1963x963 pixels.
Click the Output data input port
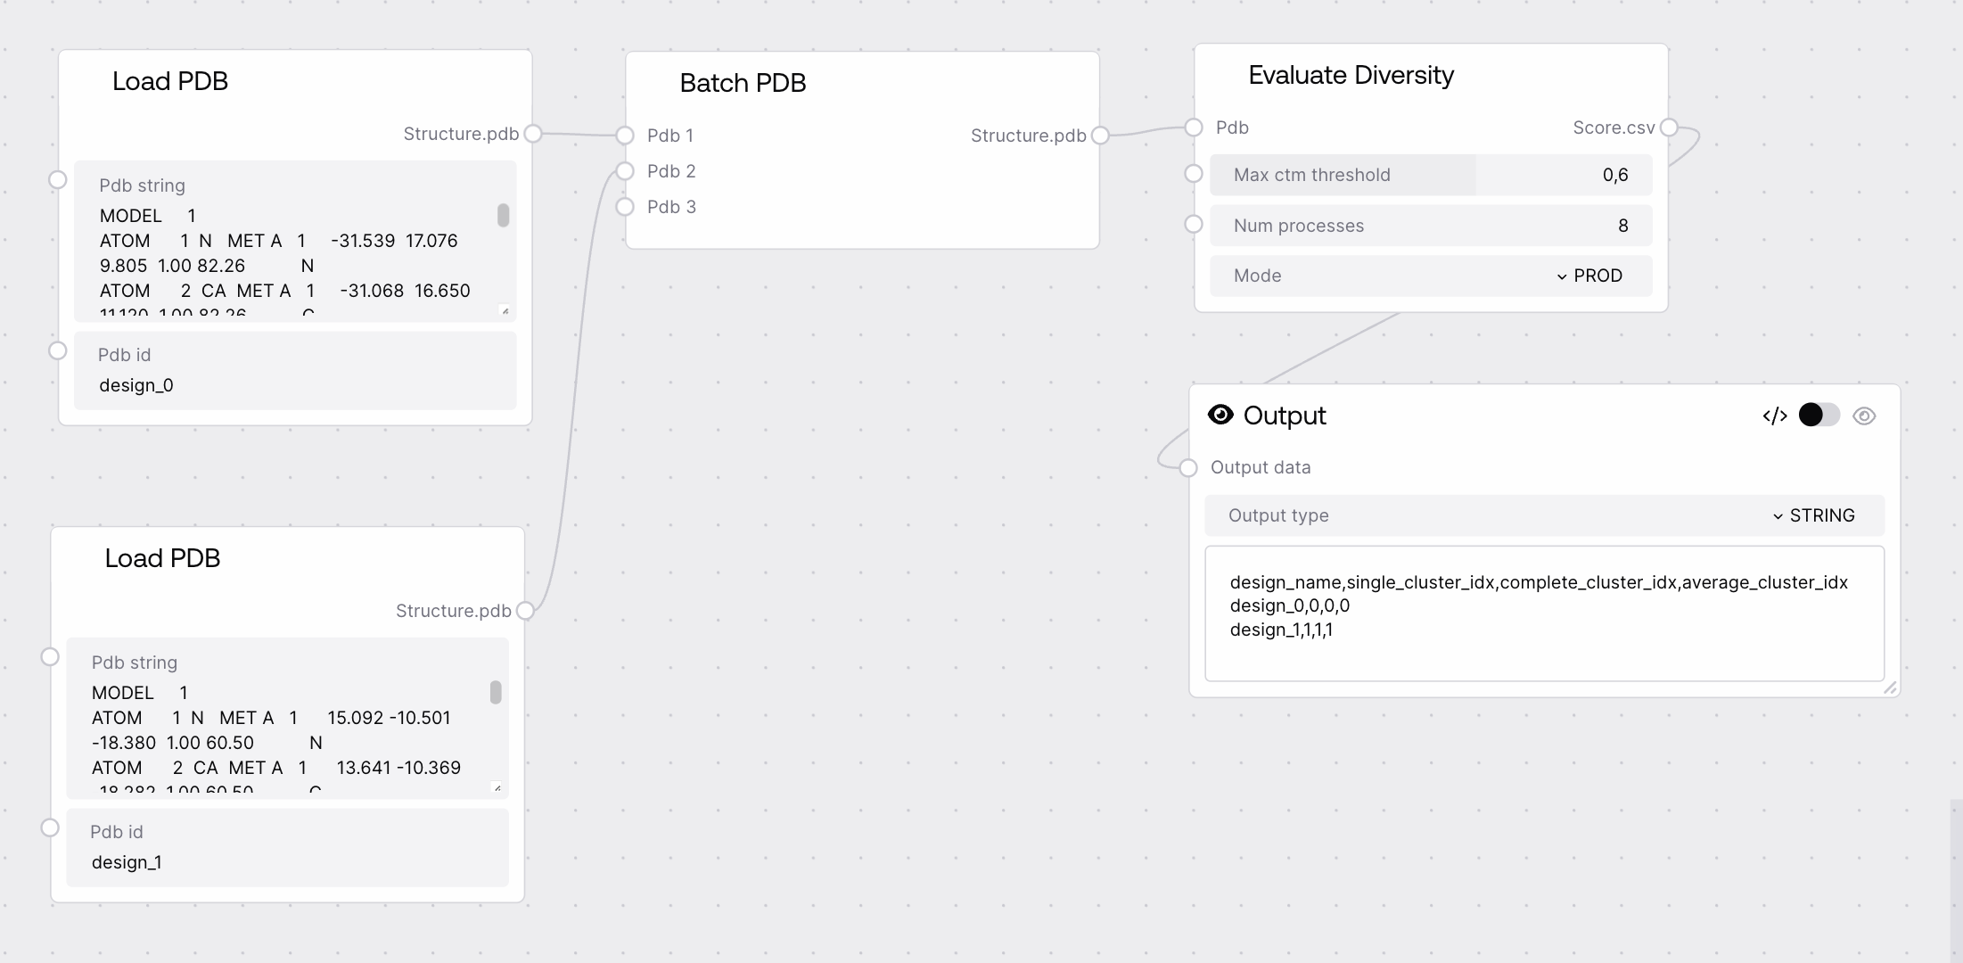click(1188, 467)
